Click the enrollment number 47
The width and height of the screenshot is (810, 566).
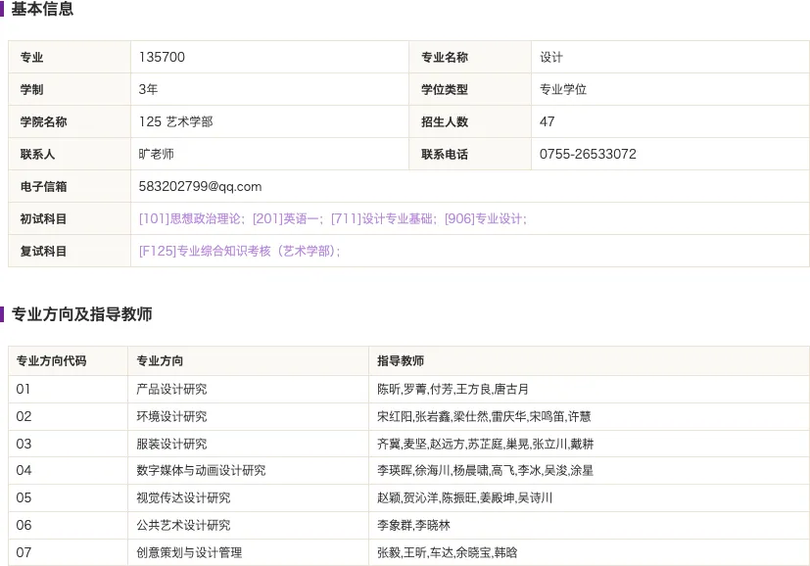(548, 121)
